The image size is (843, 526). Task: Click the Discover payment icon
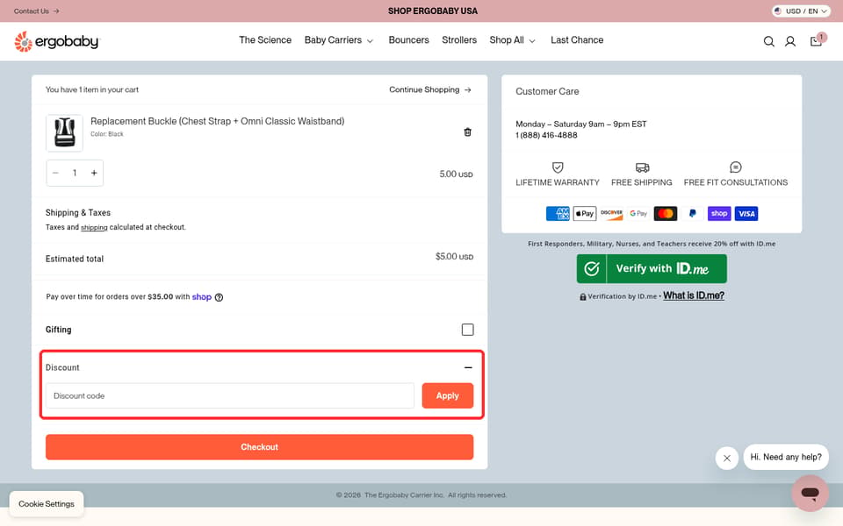(x=611, y=214)
